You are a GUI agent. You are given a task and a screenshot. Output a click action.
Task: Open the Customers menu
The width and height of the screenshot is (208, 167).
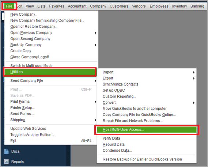tap(119, 6)
